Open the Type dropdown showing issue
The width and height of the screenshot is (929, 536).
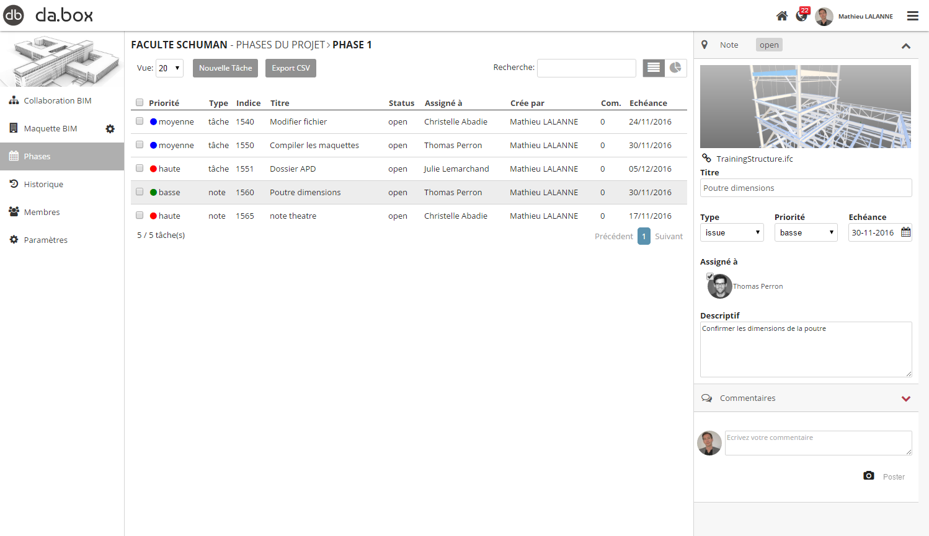pos(732,232)
